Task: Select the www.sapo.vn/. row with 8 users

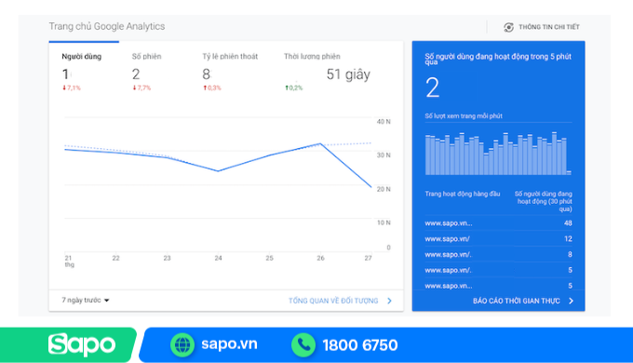Action: point(498,254)
